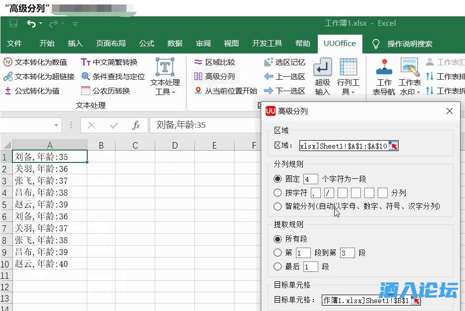
Task: Choose the 智能分列 radio option
Action: point(278,206)
